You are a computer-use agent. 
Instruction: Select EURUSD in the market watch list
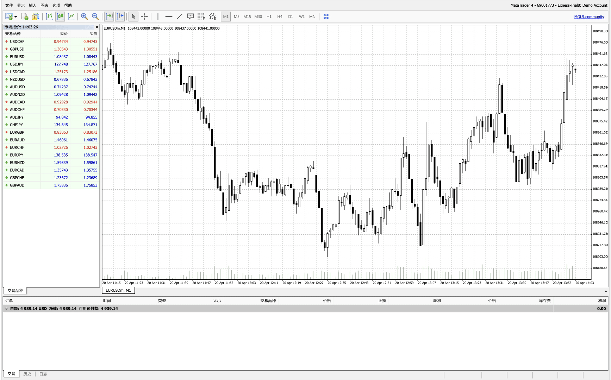pyautogui.click(x=17, y=57)
